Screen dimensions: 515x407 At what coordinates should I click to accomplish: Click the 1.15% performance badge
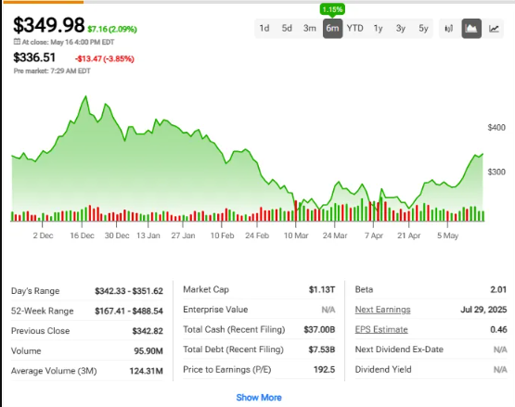pyautogui.click(x=332, y=9)
